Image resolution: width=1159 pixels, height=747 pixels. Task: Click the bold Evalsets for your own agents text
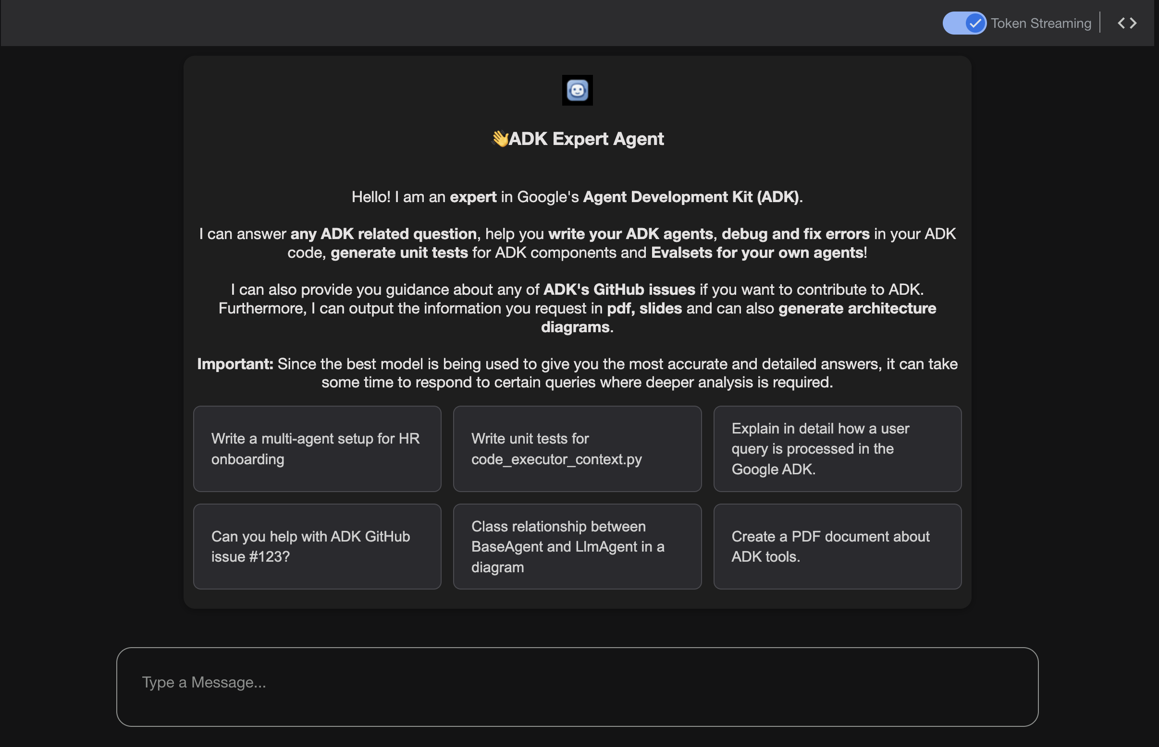tap(756, 253)
